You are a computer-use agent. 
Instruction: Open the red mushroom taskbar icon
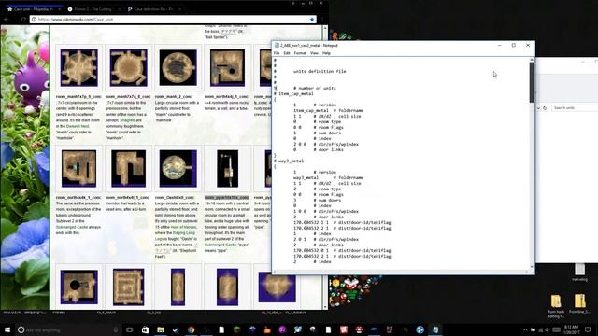[x=359, y=329]
